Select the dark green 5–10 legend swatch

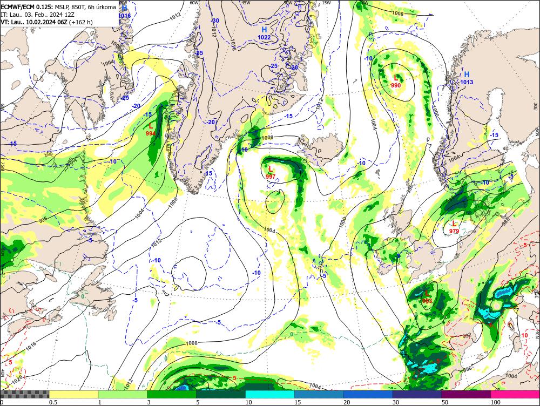[221, 394]
